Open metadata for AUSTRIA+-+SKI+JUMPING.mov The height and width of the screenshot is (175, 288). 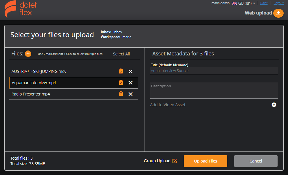tap(121, 71)
